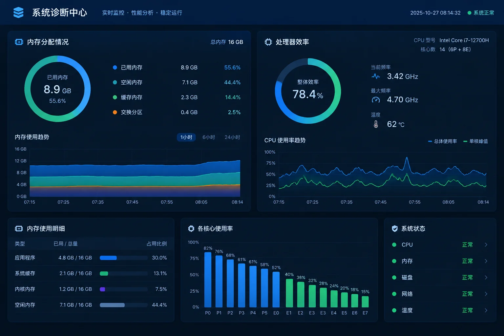Click the gauge icon next to 4.70 GHz
Screen dimensions: 504x336
(x=376, y=100)
